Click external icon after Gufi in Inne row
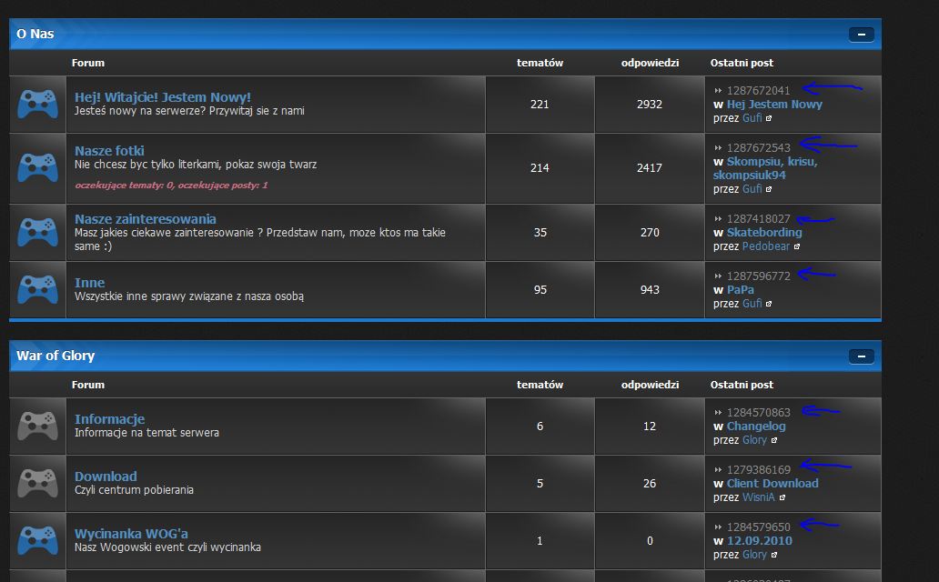939x582 pixels. [769, 304]
